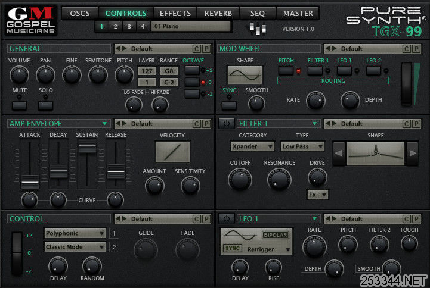
Task: Click the velocity curve display
Action: [x=172, y=152]
